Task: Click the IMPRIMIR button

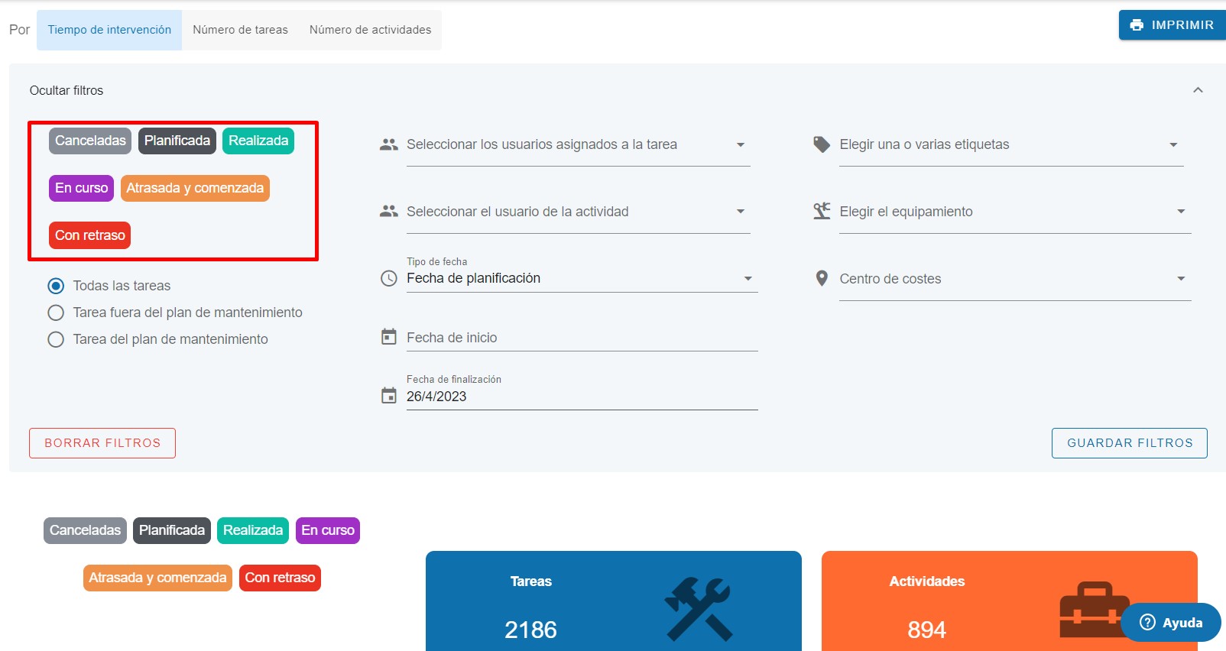Action: pyautogui.click(x=1172, y=25)
